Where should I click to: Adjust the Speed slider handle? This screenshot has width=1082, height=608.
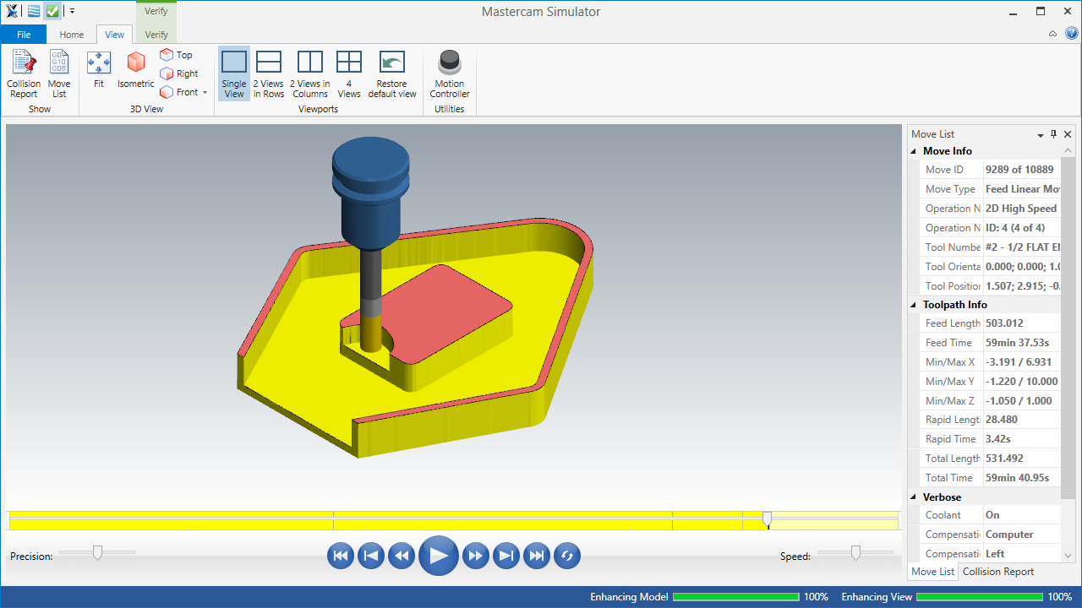(x=855, y=552)
